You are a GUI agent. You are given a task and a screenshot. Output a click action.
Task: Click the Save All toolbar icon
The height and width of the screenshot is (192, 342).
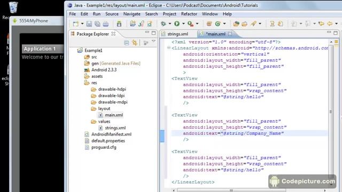(97, 23)
